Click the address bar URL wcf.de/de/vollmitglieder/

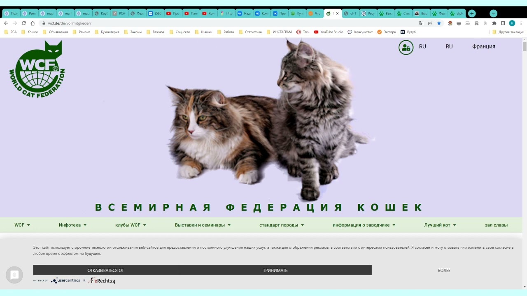[x=70, y=23]
